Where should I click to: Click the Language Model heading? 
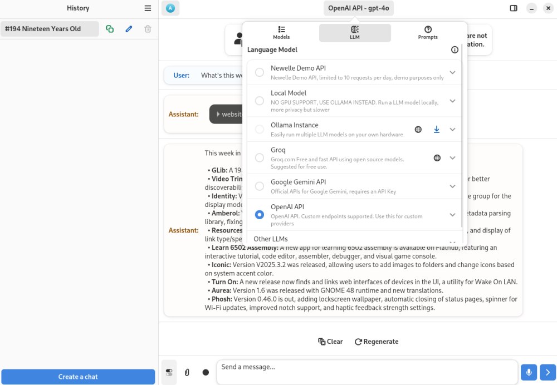click(272, 50)
